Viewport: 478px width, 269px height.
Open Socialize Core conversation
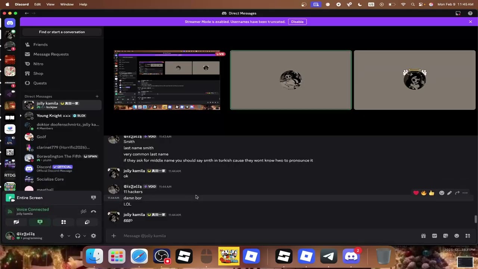(62, 179)
